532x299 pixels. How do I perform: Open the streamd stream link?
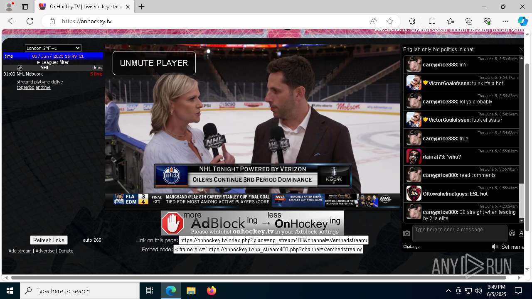click(x=25, y=82)
